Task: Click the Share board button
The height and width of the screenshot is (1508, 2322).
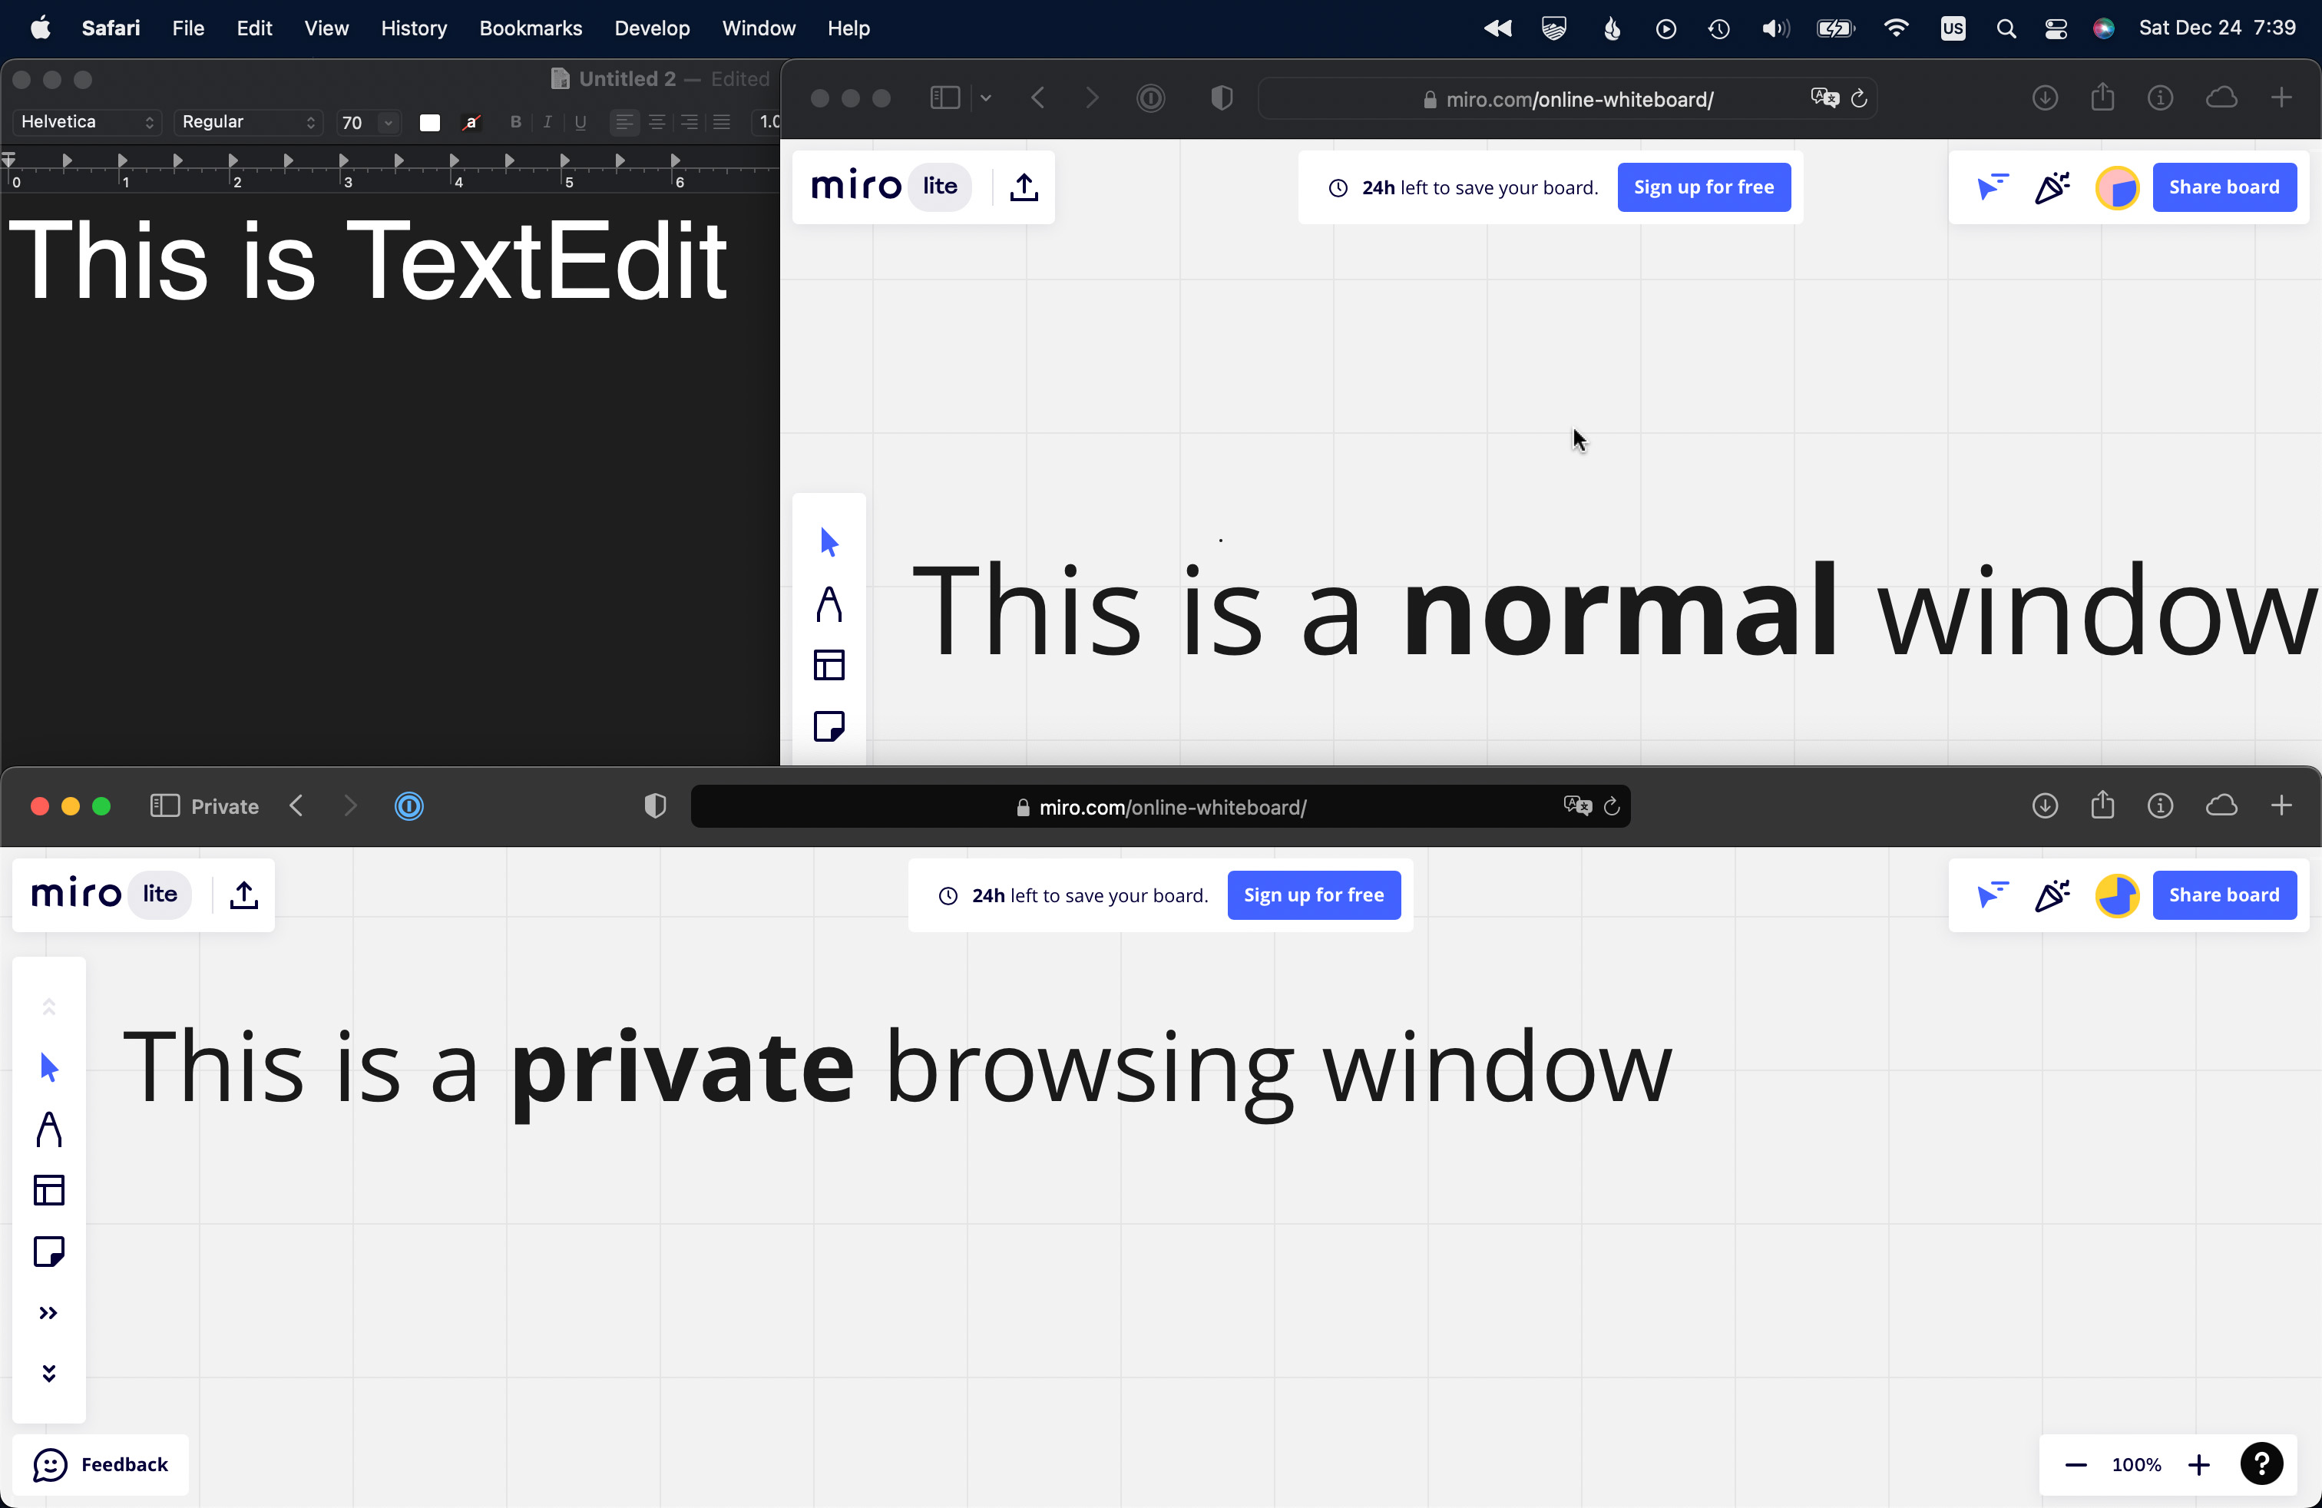Action: click(x=2224, y=895)
